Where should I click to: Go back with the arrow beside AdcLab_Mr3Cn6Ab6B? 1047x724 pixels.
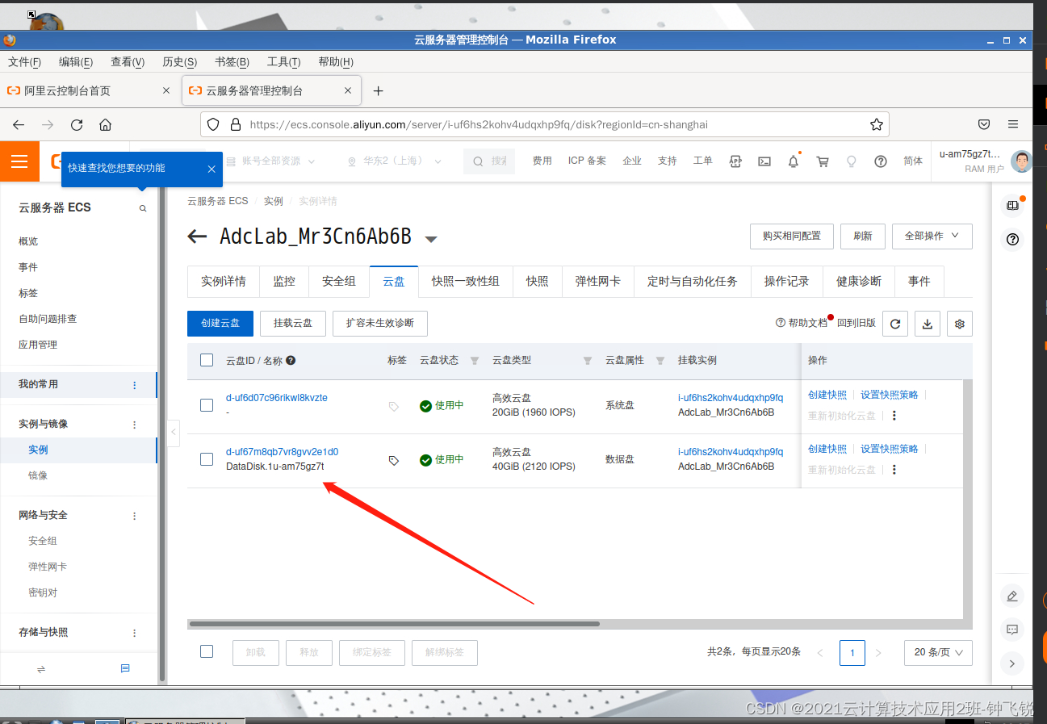click(197, 236)
